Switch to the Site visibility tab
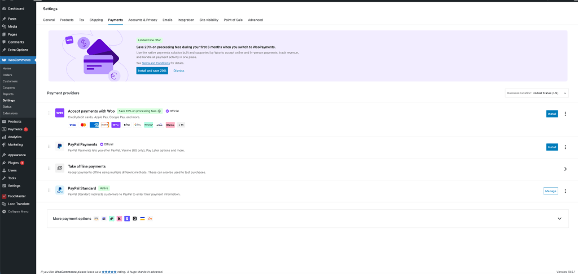 tap(209, 20)
